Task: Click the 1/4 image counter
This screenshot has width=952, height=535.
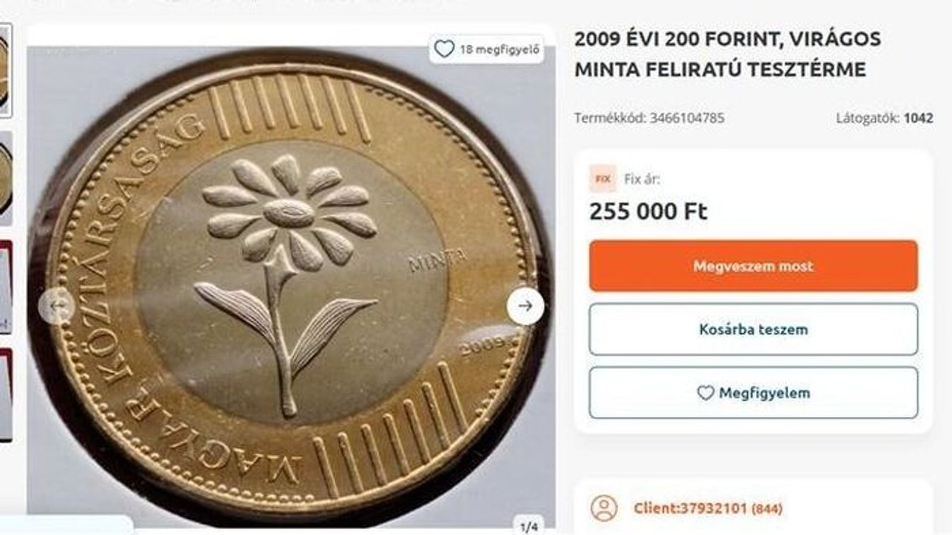Action: coord(529,527)
